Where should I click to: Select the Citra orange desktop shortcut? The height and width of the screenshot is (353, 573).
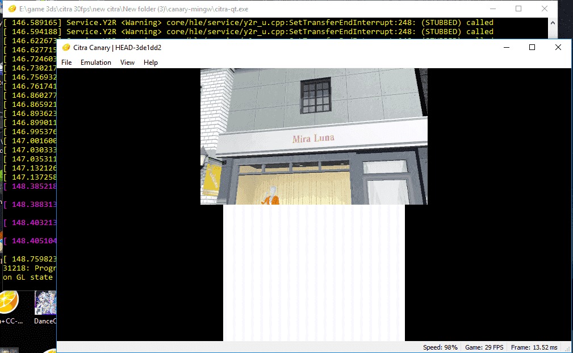pos(8,302)
